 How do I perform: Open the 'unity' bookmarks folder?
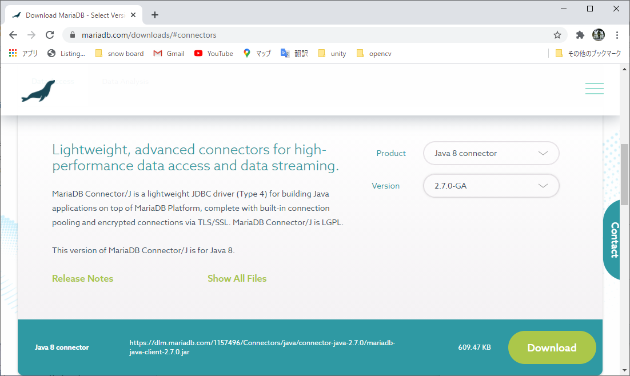click(332, 53)
